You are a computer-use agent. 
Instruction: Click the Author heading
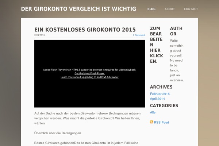(176, 31)
